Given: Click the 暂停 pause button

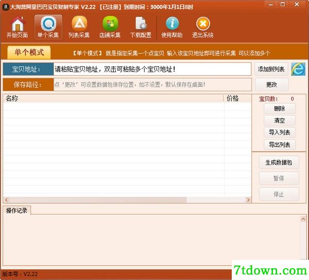Looking at the screenshot, I should point(279,178).
